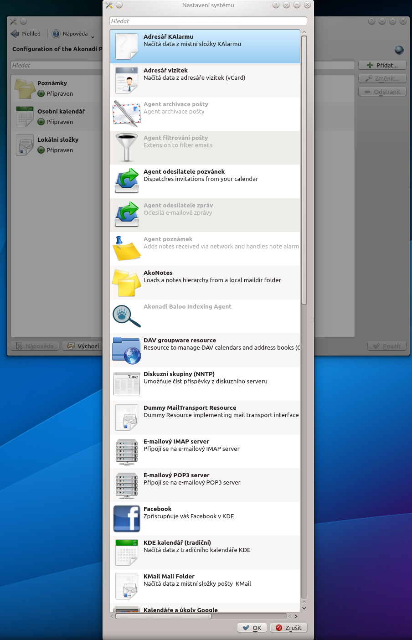
Task: Click 'Zpřístupňuje váš Facebook v KDE' text
Action: click(189, 516)
